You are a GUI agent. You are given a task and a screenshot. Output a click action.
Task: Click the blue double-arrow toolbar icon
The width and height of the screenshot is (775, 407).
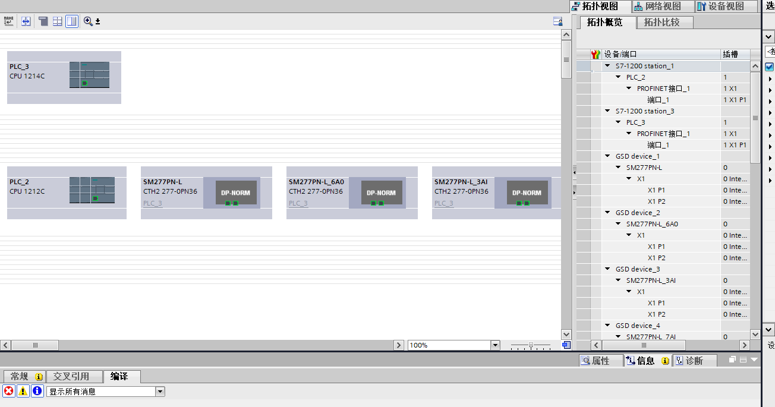(26, 21)
